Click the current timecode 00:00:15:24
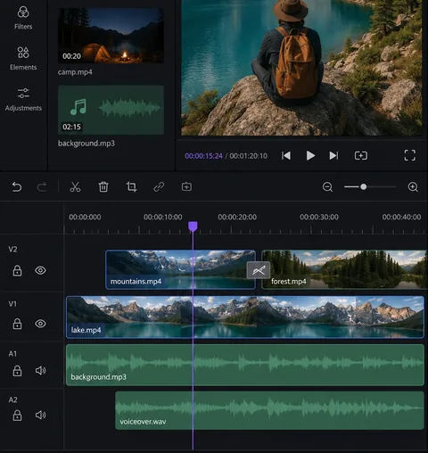This screenshot has height=453, width=428. pyautogui.click(x=203, y=156)
